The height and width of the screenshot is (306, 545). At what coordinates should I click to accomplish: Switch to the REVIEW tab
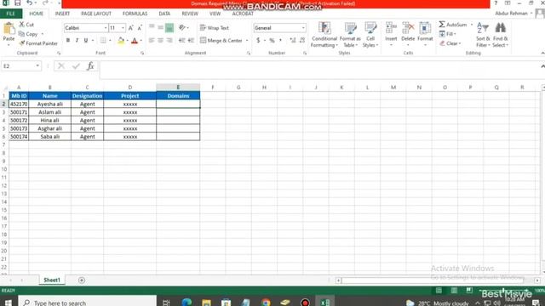190,14
